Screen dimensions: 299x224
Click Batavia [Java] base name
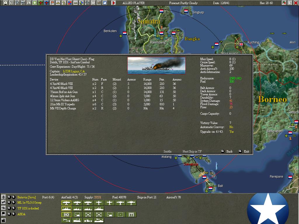(27, 197)
